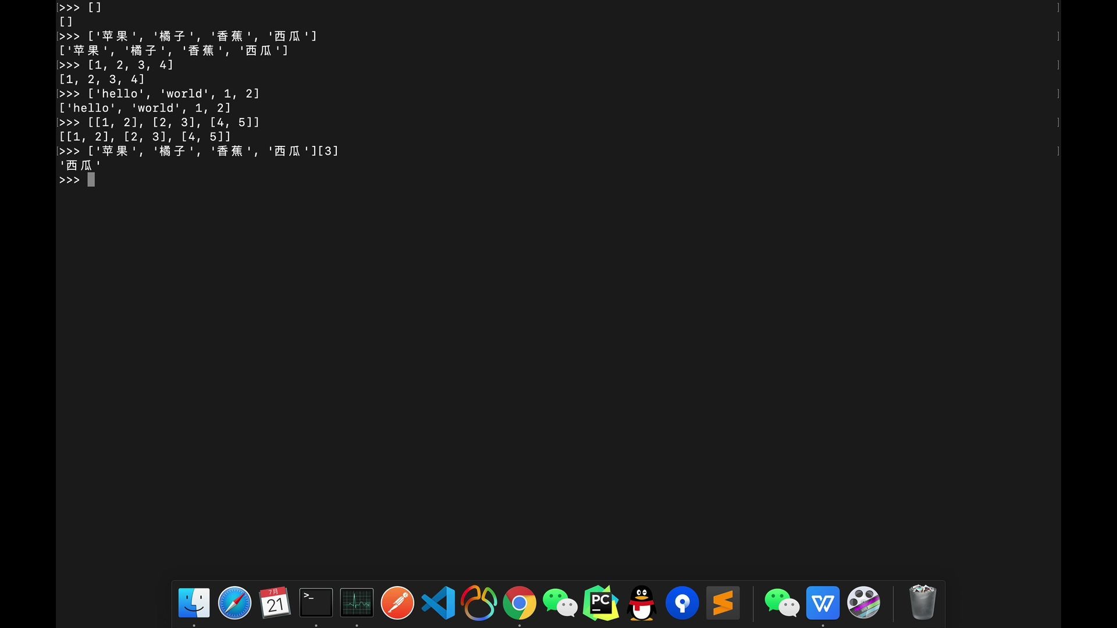Click output line '['hello', 'world', 1, 2]' without prompt
1117x628 pixels.
coord(145,108)
